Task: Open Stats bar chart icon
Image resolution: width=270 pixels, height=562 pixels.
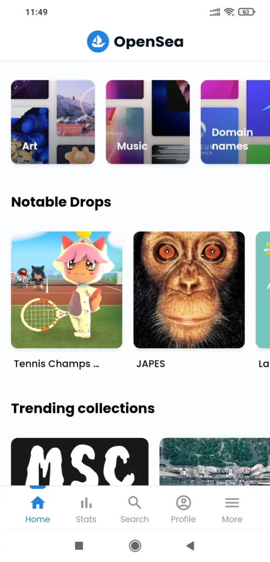Action: [86, 503]
